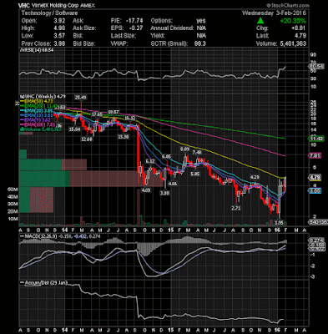This screenshot has width=328, height=334.
Task: Click the High price value 4.90
Action: click(59, 28)
